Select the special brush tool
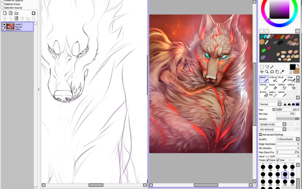This screenshot has height=189, width=302. pyautogui.click(x=282, y=94)
